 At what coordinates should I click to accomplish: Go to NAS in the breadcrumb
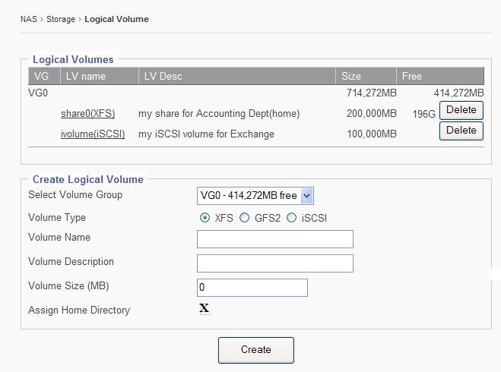pos(28,19)
